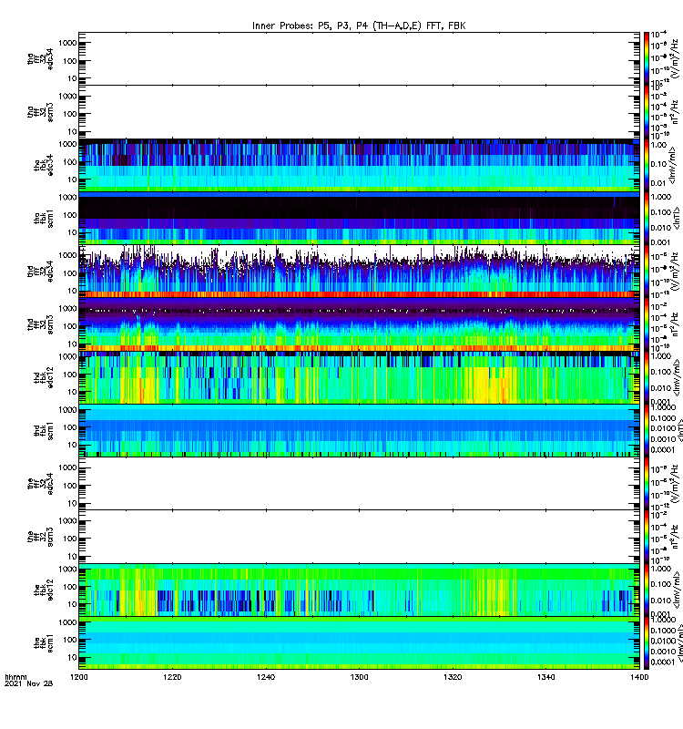The image size is (683, 729).
Task: Select the tha fbk scm1 spectrogram panel
Action: (359, 218)
